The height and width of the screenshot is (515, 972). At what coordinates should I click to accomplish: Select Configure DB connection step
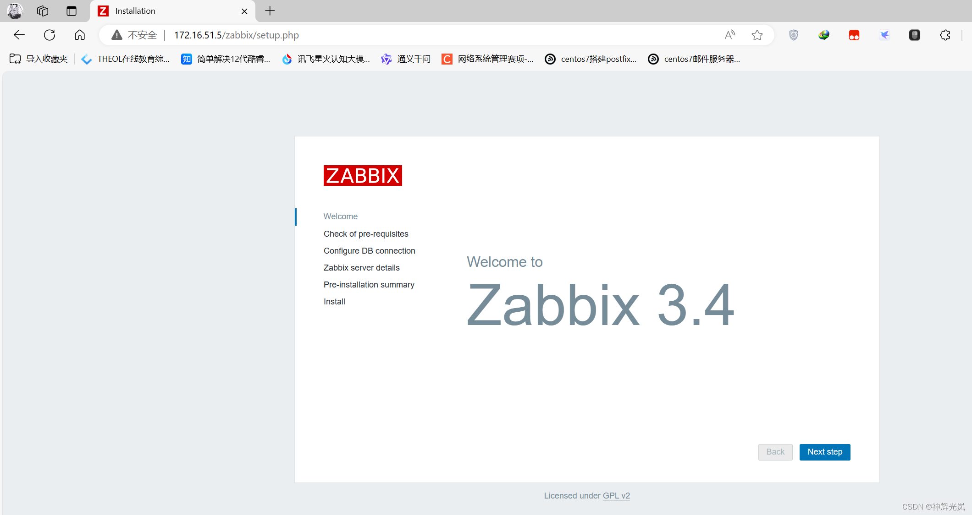[x=370, y=251]
